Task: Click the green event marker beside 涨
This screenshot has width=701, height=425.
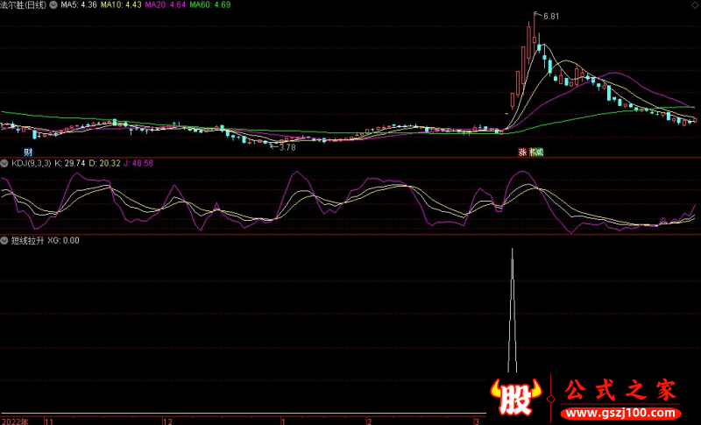Action: click(539, 152)
